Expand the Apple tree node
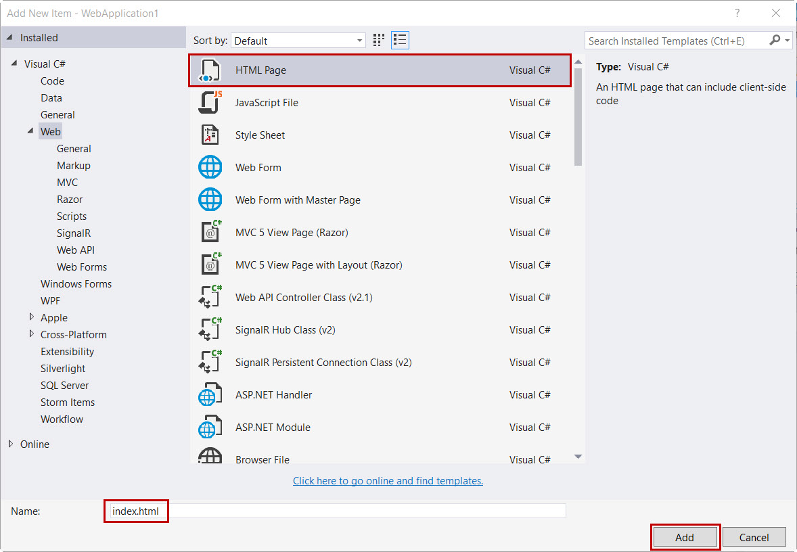 point(32,317)
